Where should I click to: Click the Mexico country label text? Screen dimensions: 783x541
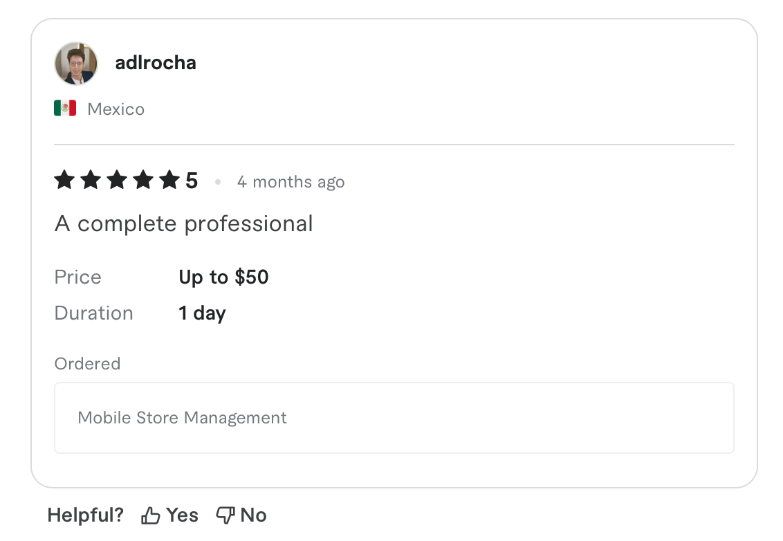(116, 109)
